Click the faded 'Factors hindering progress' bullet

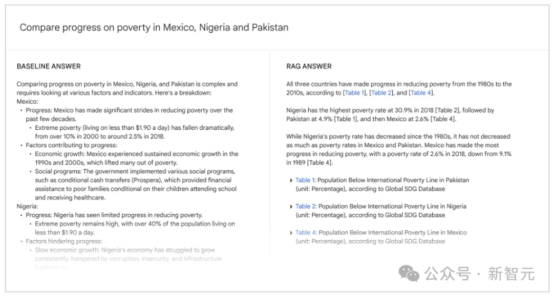64,241
